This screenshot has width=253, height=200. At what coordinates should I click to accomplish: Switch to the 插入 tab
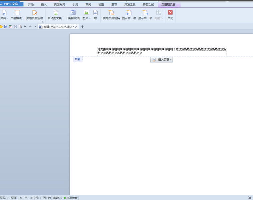tap(44, 5)
